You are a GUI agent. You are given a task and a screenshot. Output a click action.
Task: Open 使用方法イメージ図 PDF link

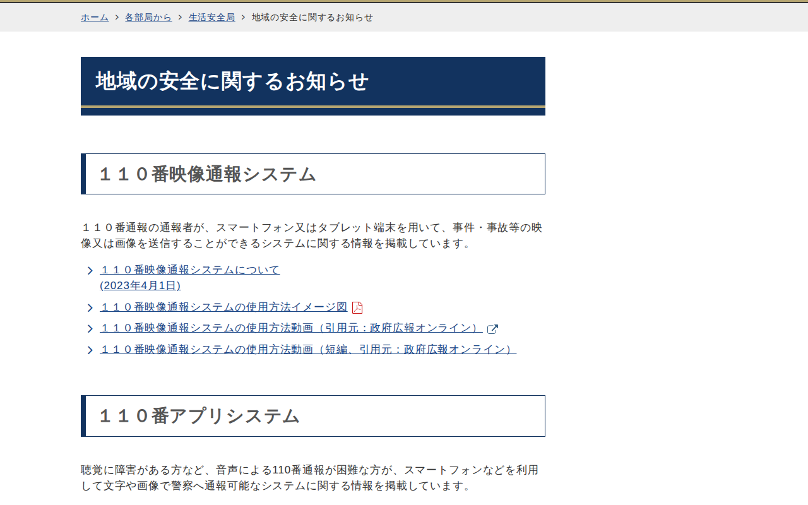[223, 307]
